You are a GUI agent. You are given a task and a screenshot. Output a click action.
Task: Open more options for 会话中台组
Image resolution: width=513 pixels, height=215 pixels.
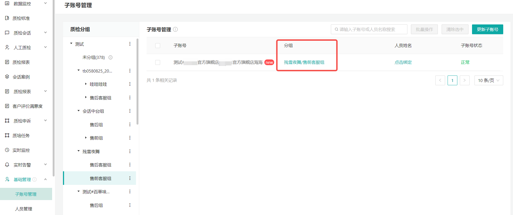(130, 111)
